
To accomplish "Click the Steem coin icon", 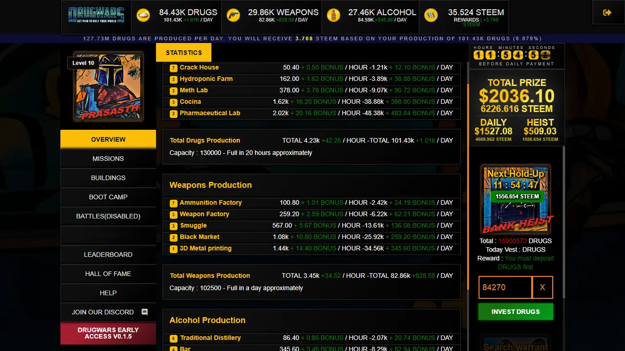I will tap(431, 15).
